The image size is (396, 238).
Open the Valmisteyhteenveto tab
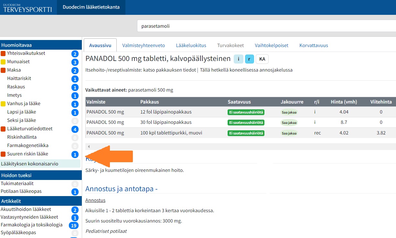coord(144,45)
